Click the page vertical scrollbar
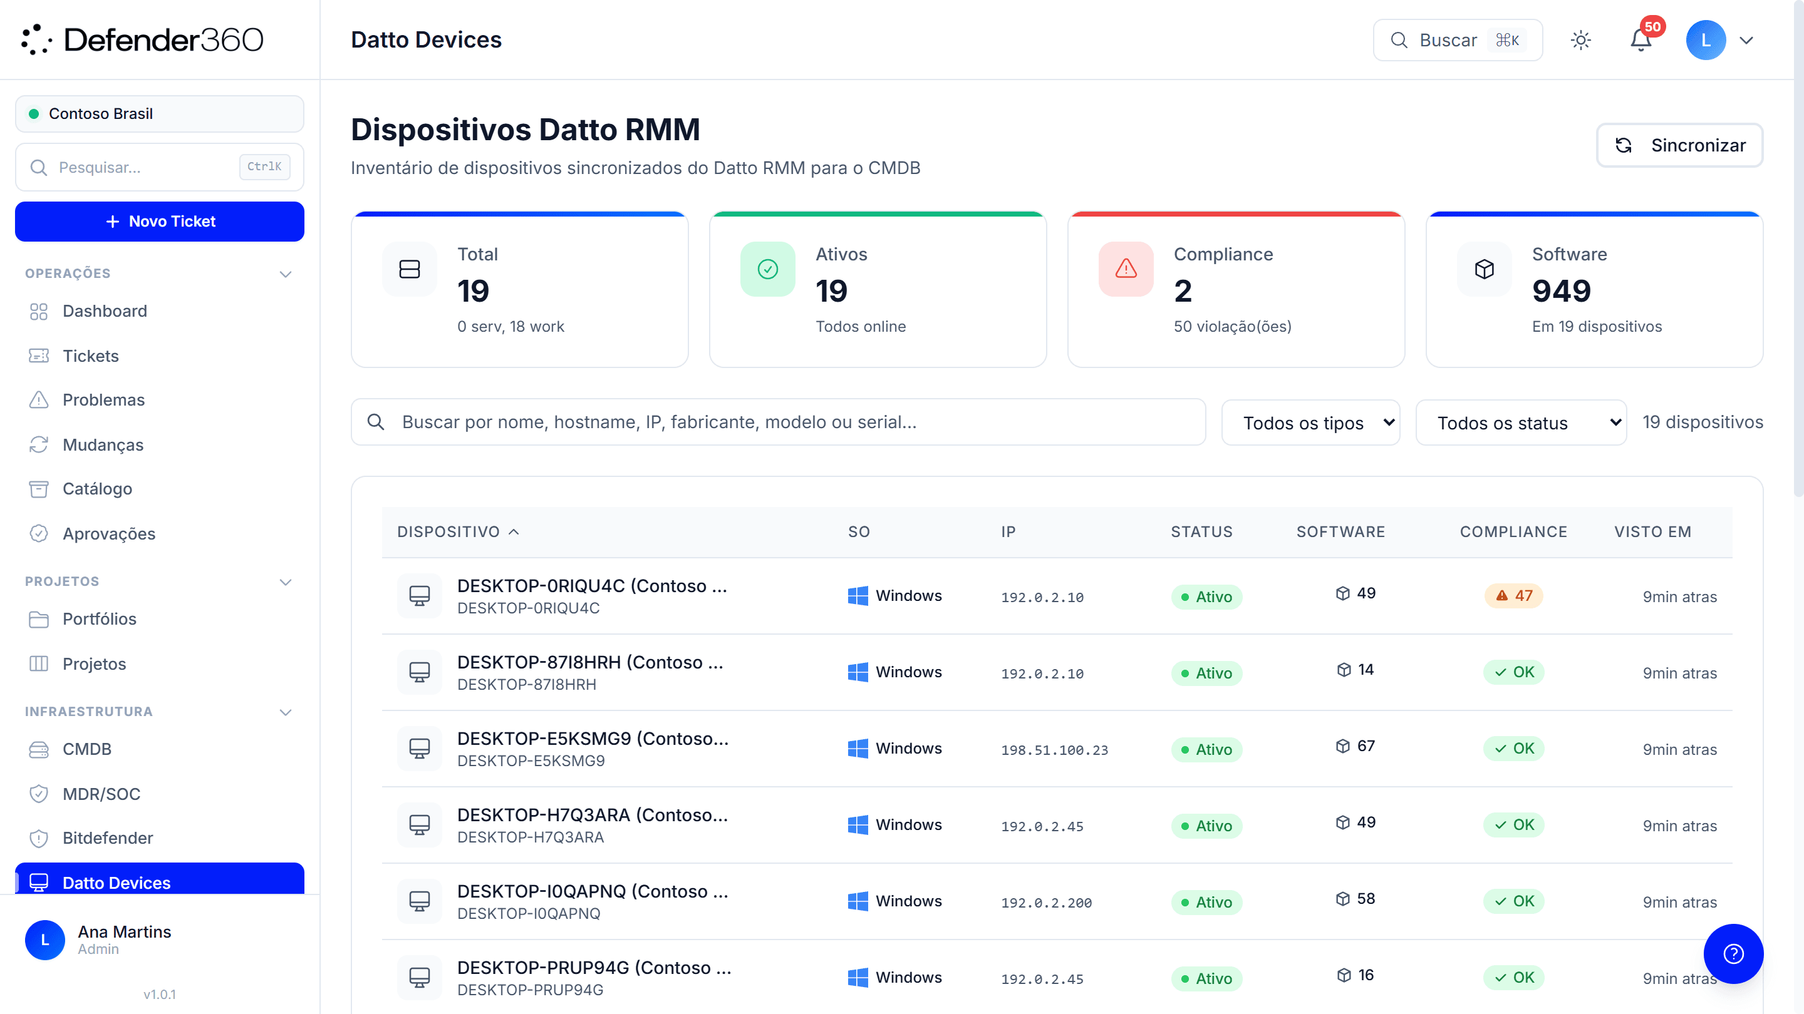Image resolution: width=1804 pixels, height=1014 pixels. click(1798, 248)
